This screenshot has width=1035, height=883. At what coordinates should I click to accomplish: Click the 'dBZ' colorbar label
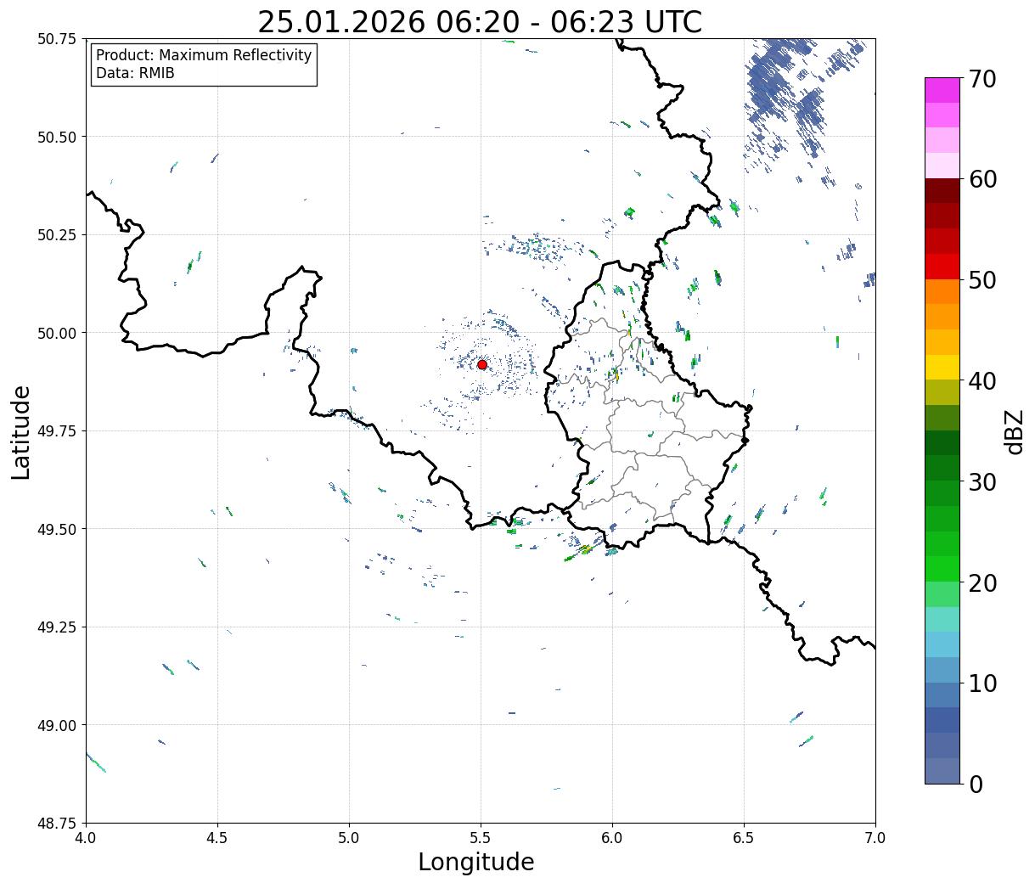coord(1014,432)
